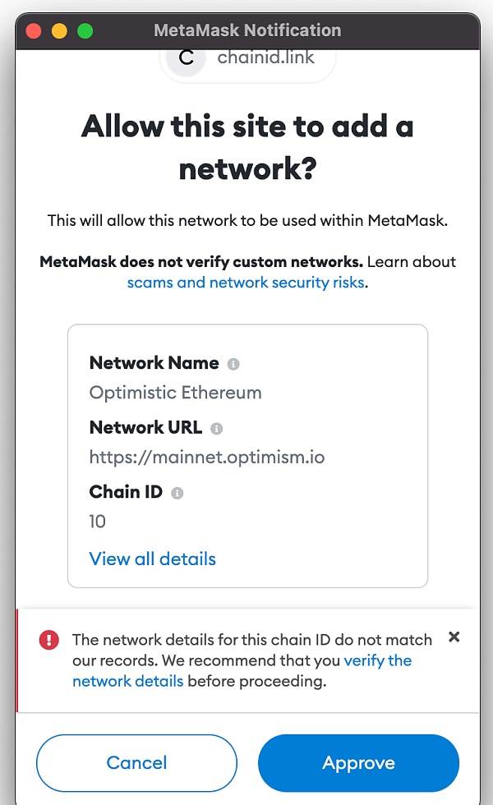Click the red warning exclamation icon
The width and height of the screenshot is (493, 805).
[x=48, y=640]
